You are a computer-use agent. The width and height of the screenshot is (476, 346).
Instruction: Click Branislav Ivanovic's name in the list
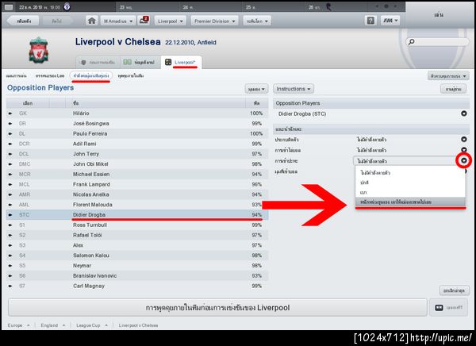(94, 276)
